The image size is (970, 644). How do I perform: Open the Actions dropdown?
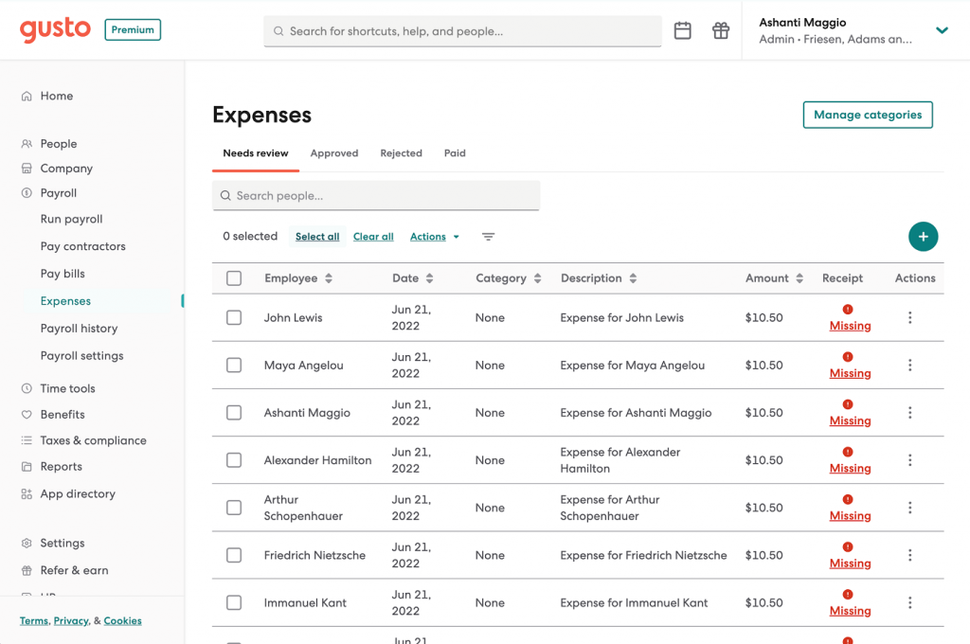(x=435, y=237)
